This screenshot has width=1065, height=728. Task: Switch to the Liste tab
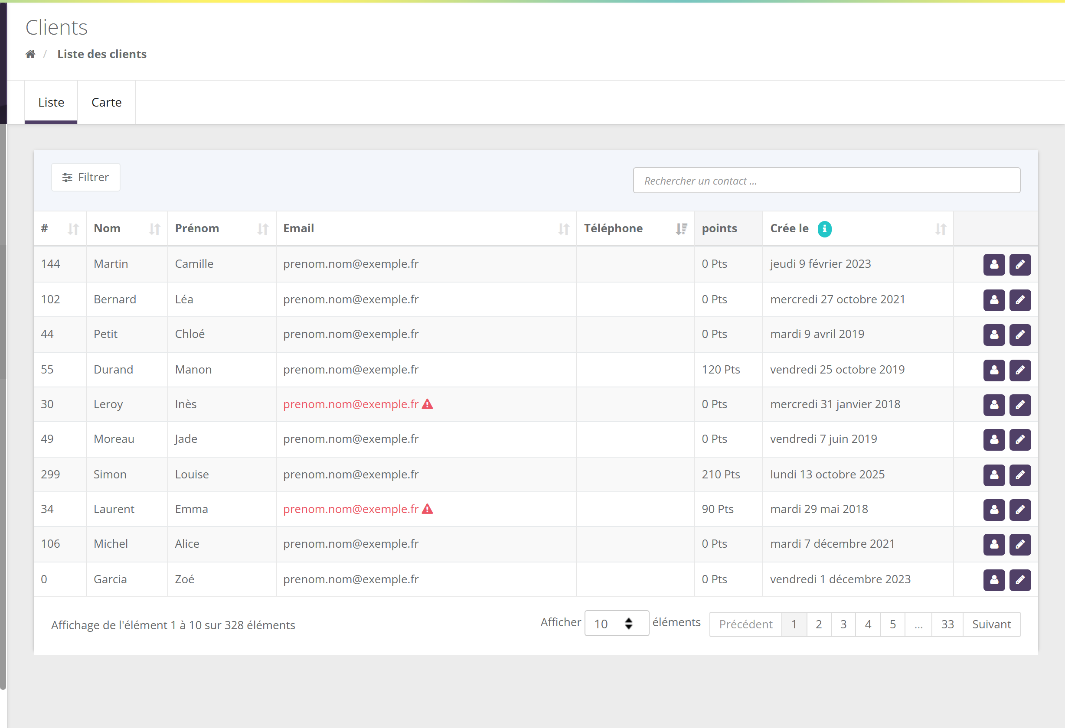pos(51,102)
